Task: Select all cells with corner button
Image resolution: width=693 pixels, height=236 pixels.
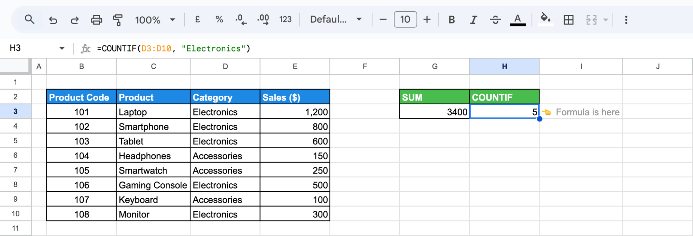Action: (15, 66)
